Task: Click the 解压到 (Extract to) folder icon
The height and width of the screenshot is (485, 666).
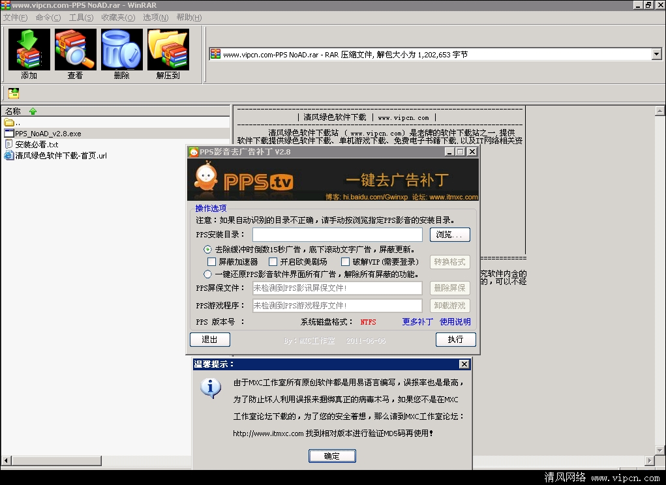Action: point(168,50)
